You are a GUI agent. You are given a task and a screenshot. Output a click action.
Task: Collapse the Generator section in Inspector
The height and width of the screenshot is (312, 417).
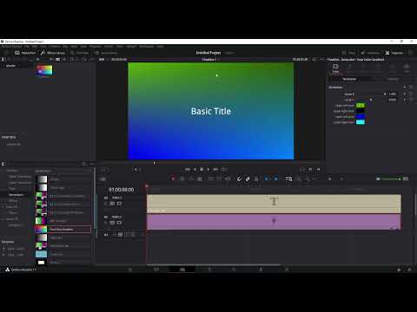tap(335, 87)
